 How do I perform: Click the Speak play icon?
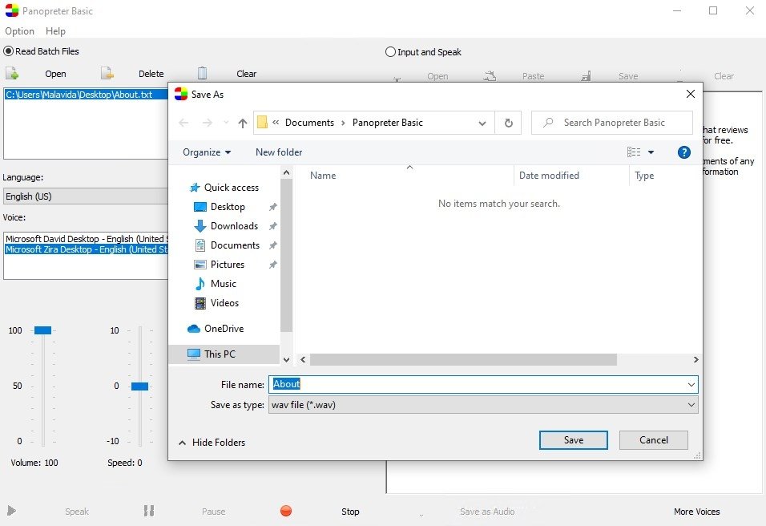[x=12, y=511]
